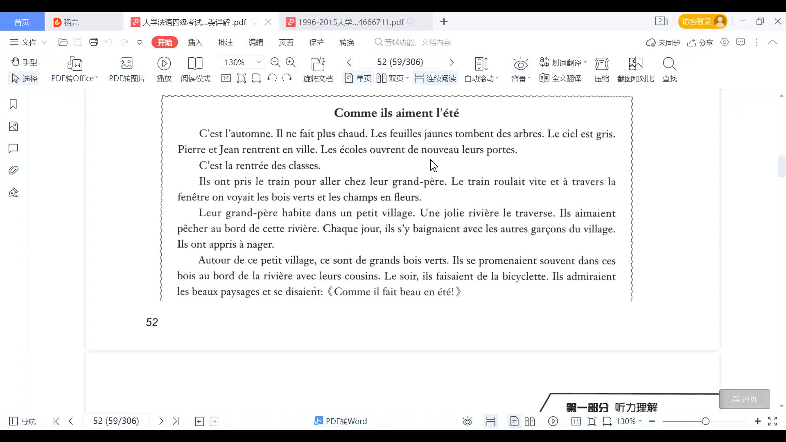The image size is (786, 442).
Task: Open the signature sidebar panel
Action: (13, 192)
